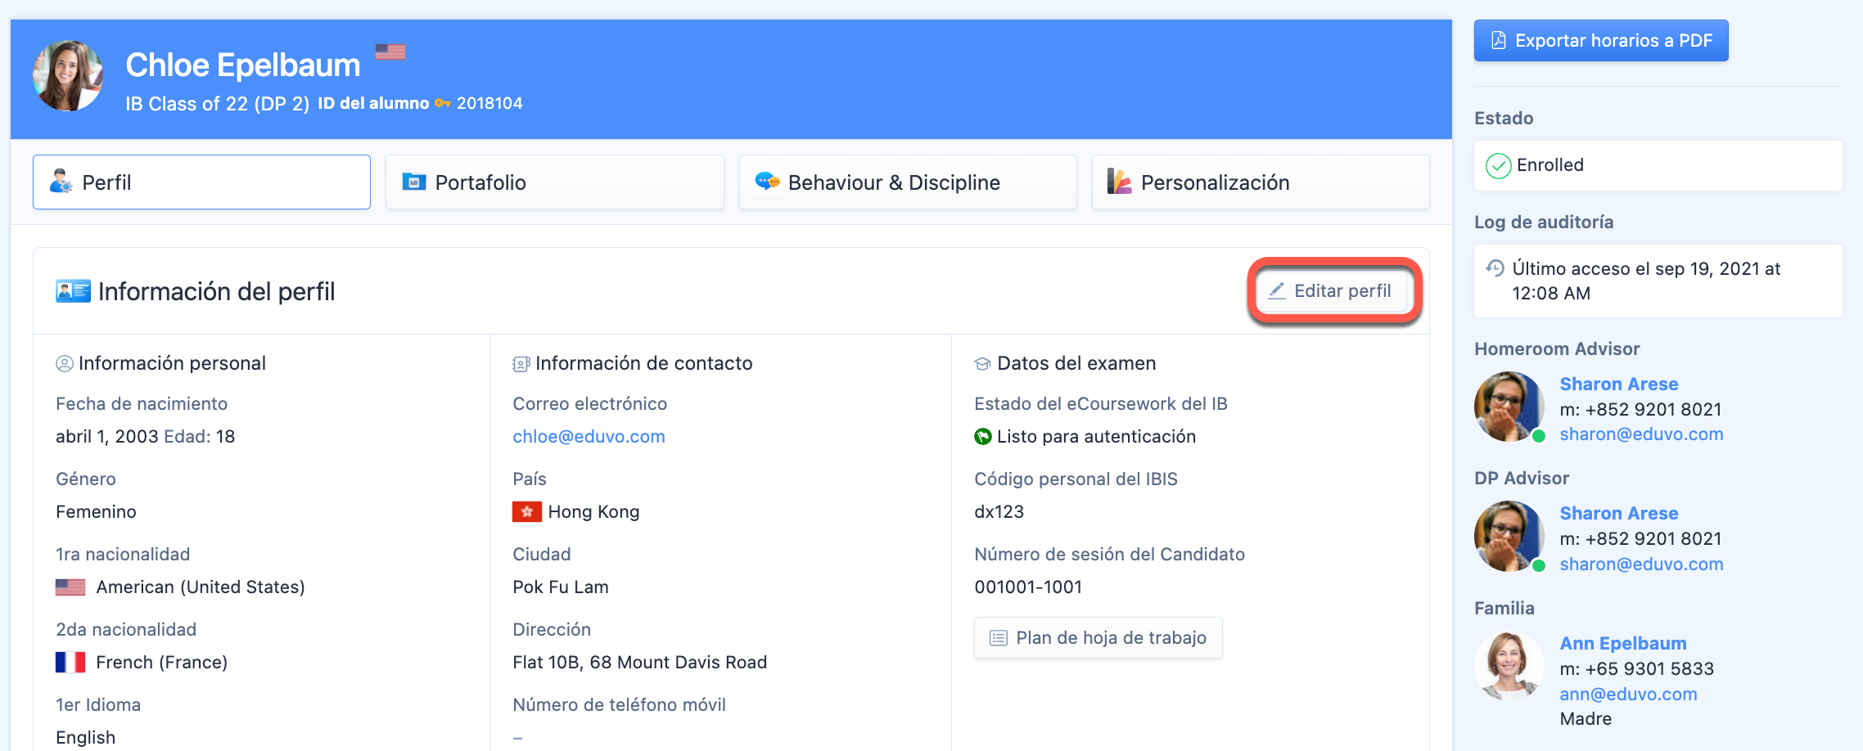The image size is (1863, 751).
Task: Open the Perfil tab
Action: point(201,182)
